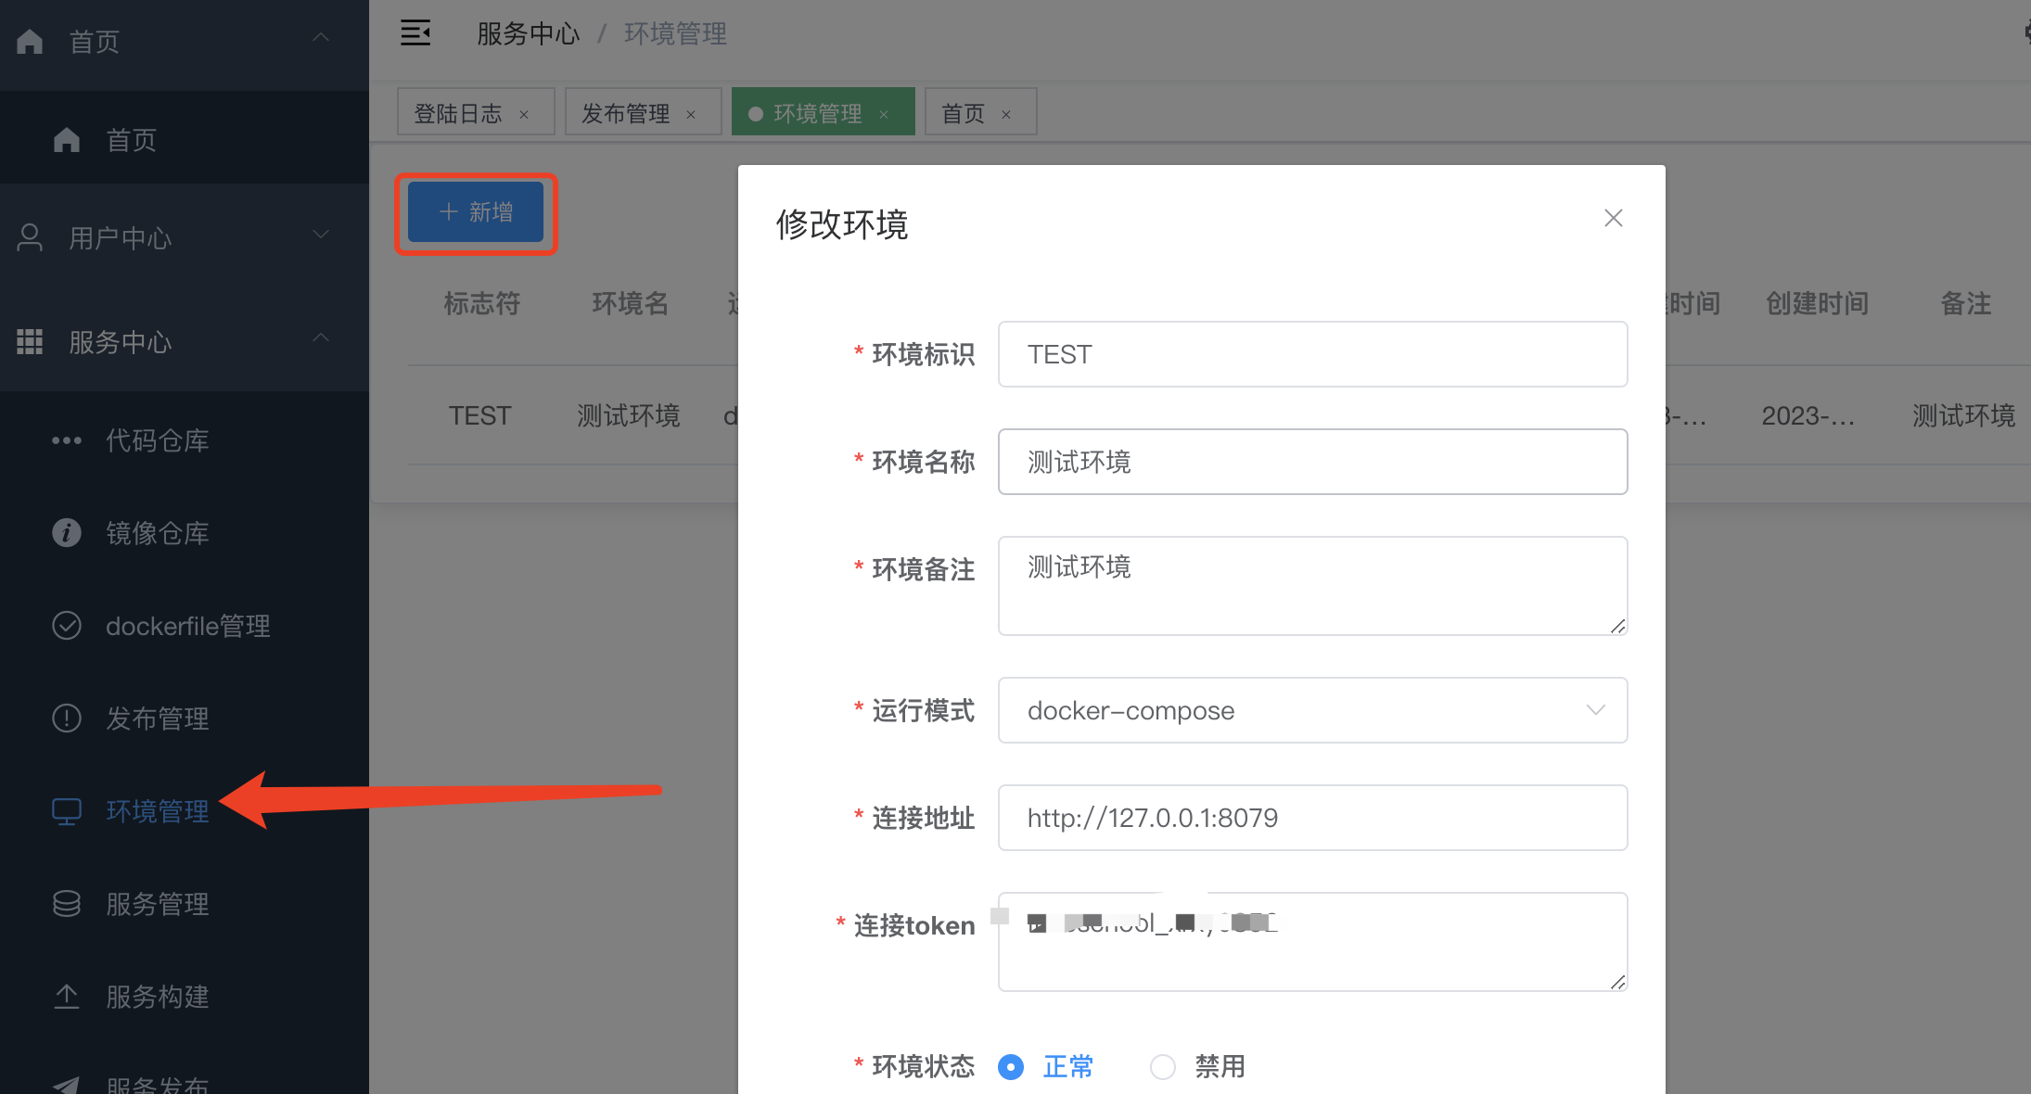Click the 服务构建 upload arrow icon
This screenshot has width=2031, height=1094.
click(66, 997)
